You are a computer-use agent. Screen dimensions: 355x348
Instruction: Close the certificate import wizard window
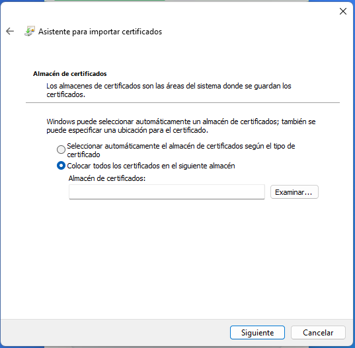(x=343, y=11)
